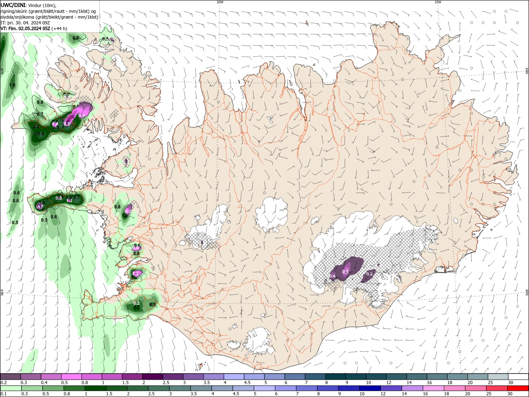
Task: Click the VT: Fim. 02.05.2024 05Z valid-time line
Action: point(34,29)
